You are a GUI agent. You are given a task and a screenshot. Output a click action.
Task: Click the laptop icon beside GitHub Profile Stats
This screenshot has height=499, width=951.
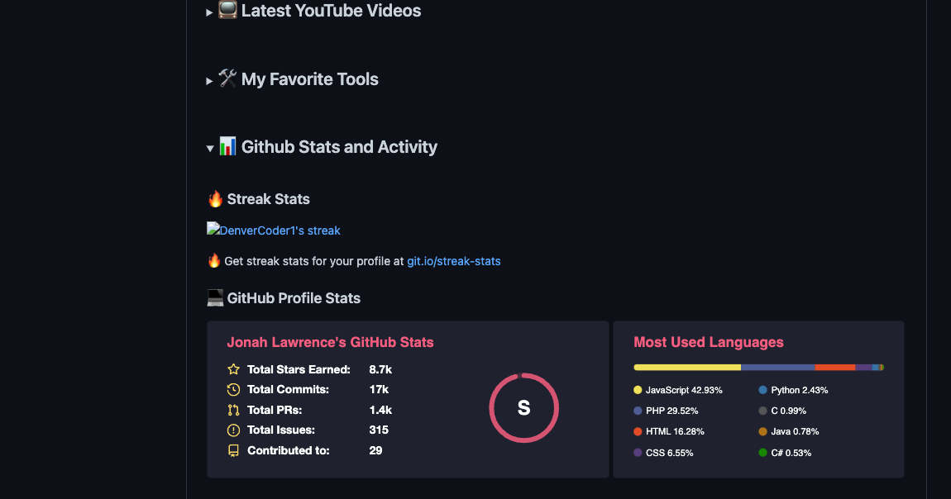click(213, 297)
